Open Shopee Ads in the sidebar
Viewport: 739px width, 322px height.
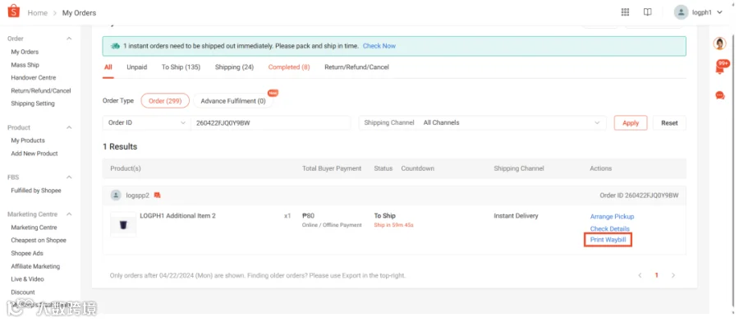tap(27, 253)
